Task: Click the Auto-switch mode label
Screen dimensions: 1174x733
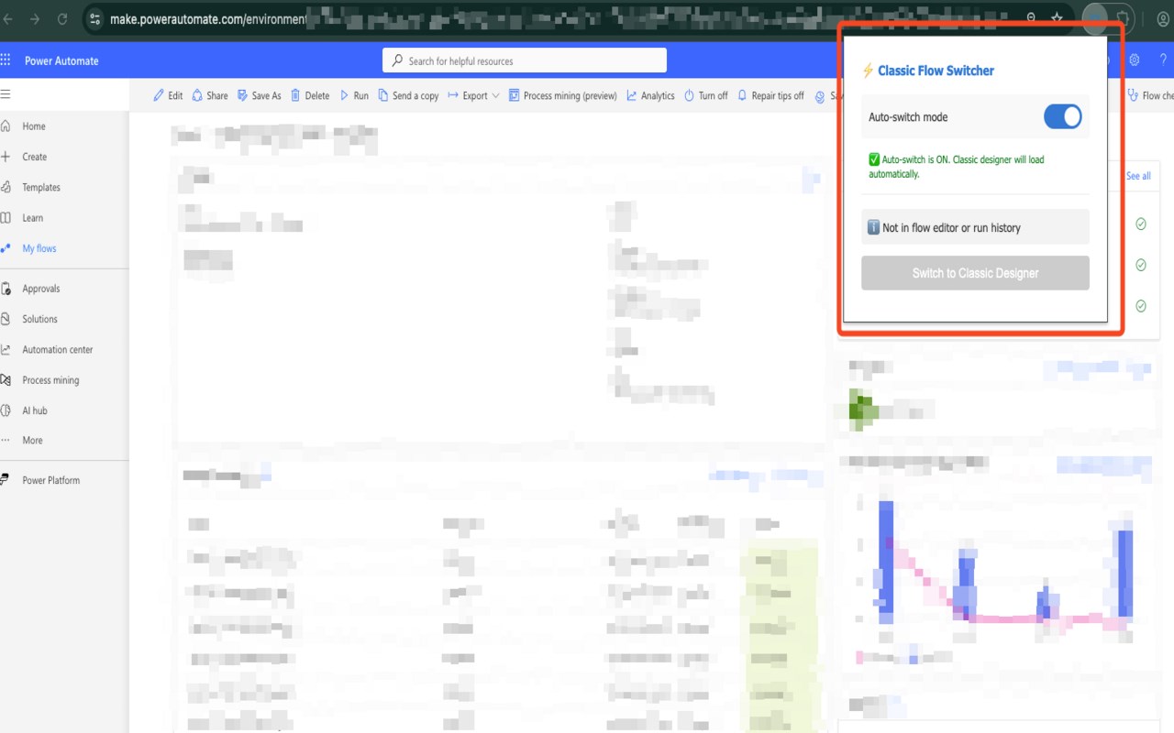Action: point(908,117)
